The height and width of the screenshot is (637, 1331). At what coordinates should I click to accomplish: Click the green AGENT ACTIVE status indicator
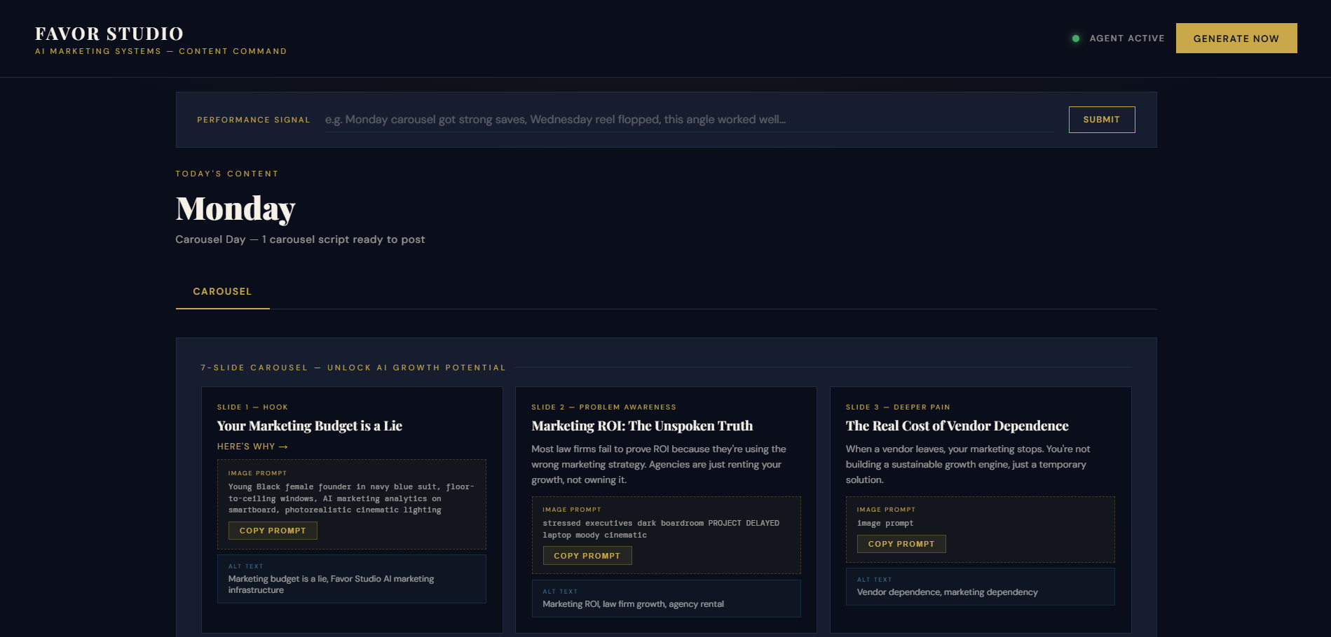click(1077, 38)
